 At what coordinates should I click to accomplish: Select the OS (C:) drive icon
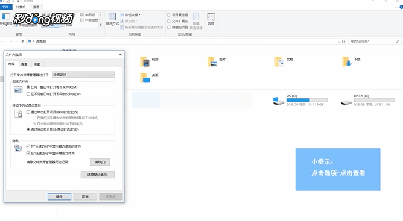point(279,101)
